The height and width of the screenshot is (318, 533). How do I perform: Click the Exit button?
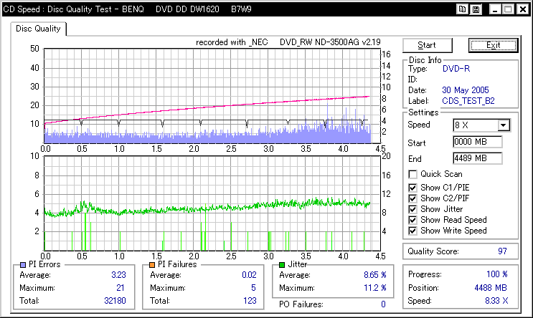494,45
